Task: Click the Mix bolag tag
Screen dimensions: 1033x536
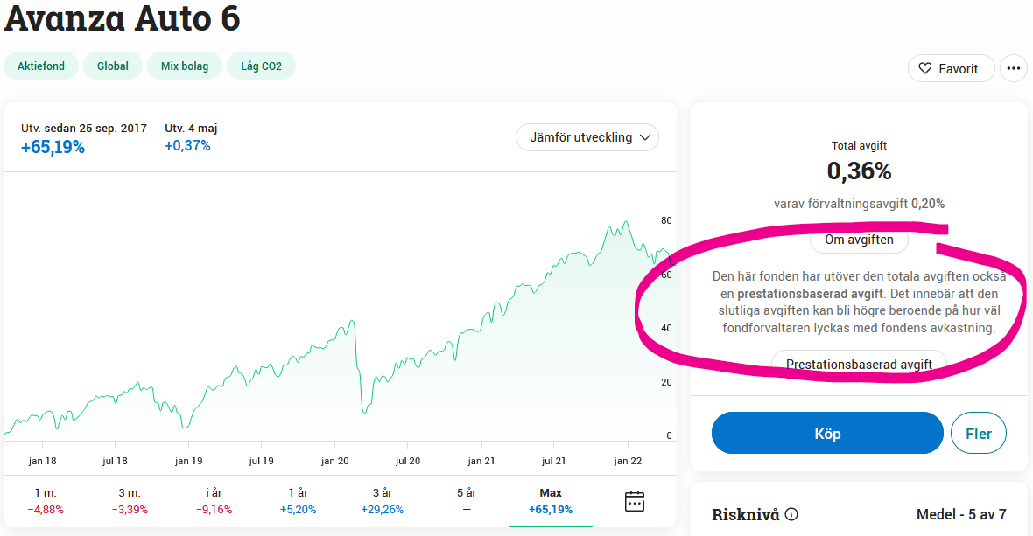Action: [x=185, y=66]
